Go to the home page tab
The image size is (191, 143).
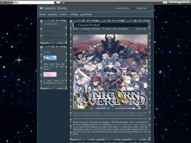point(43,14)
